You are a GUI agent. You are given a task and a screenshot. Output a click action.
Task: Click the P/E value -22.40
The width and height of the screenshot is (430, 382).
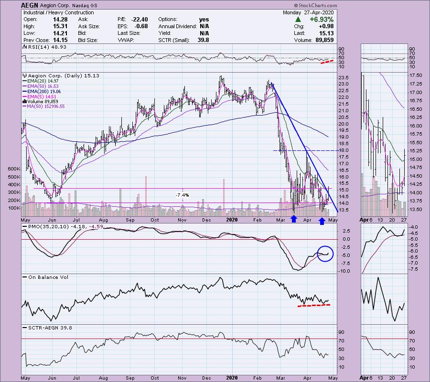tap(140, 20)
